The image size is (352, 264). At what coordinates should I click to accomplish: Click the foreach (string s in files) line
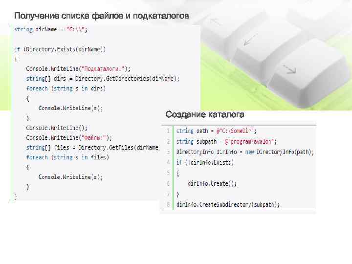coord(67,157)
